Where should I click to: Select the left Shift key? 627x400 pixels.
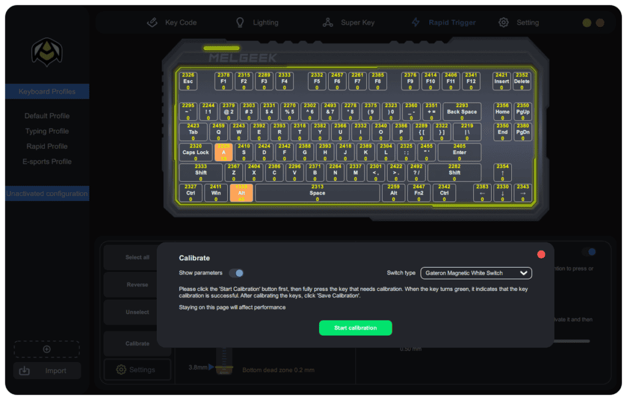(x=201, y=172)
